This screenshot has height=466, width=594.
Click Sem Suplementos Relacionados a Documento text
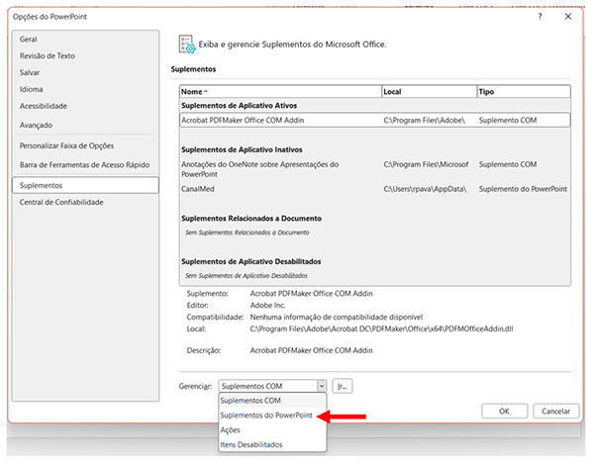tap(247, 233)
